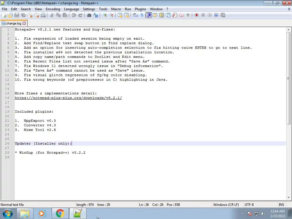Open the Windows Start button
This screenshot has height=219, width=292.
click(x=7, y=213)
